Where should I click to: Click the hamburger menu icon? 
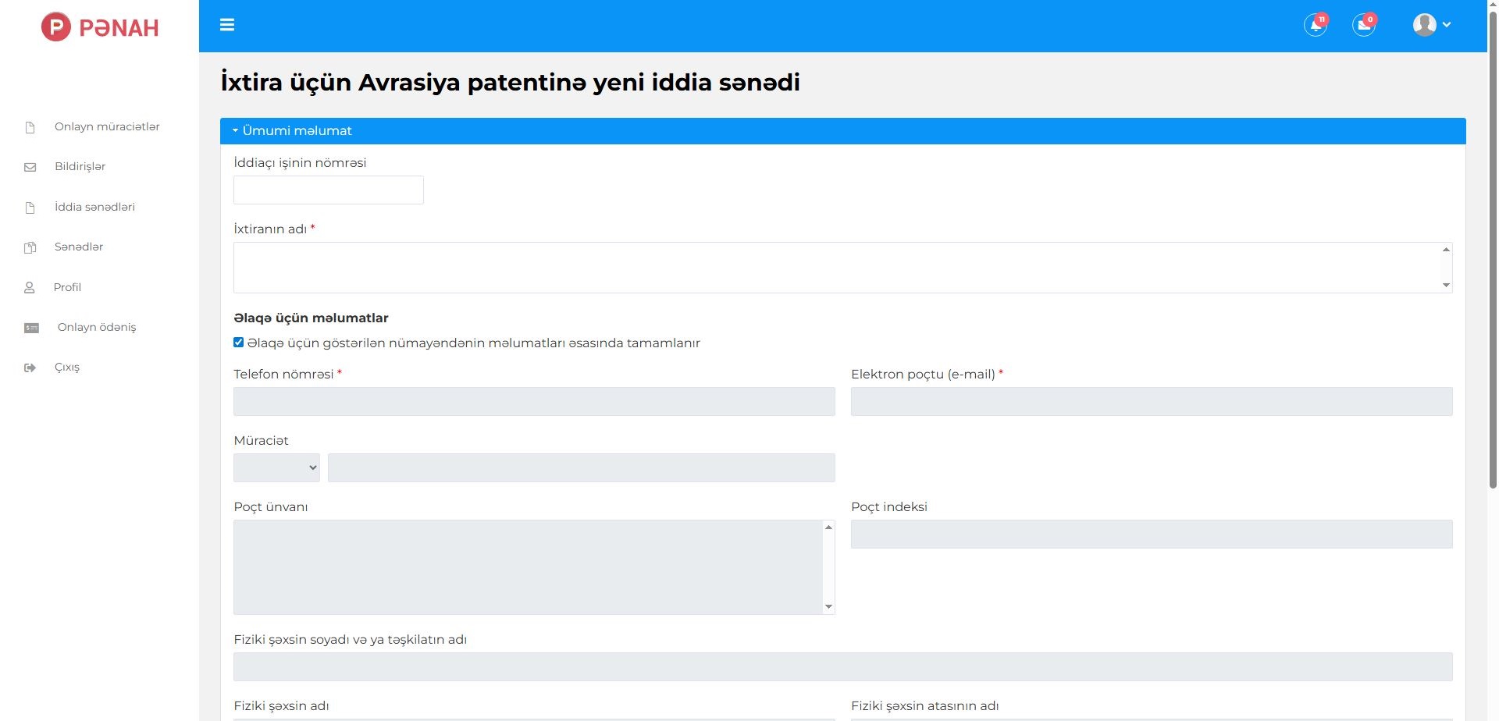[227, 25]
